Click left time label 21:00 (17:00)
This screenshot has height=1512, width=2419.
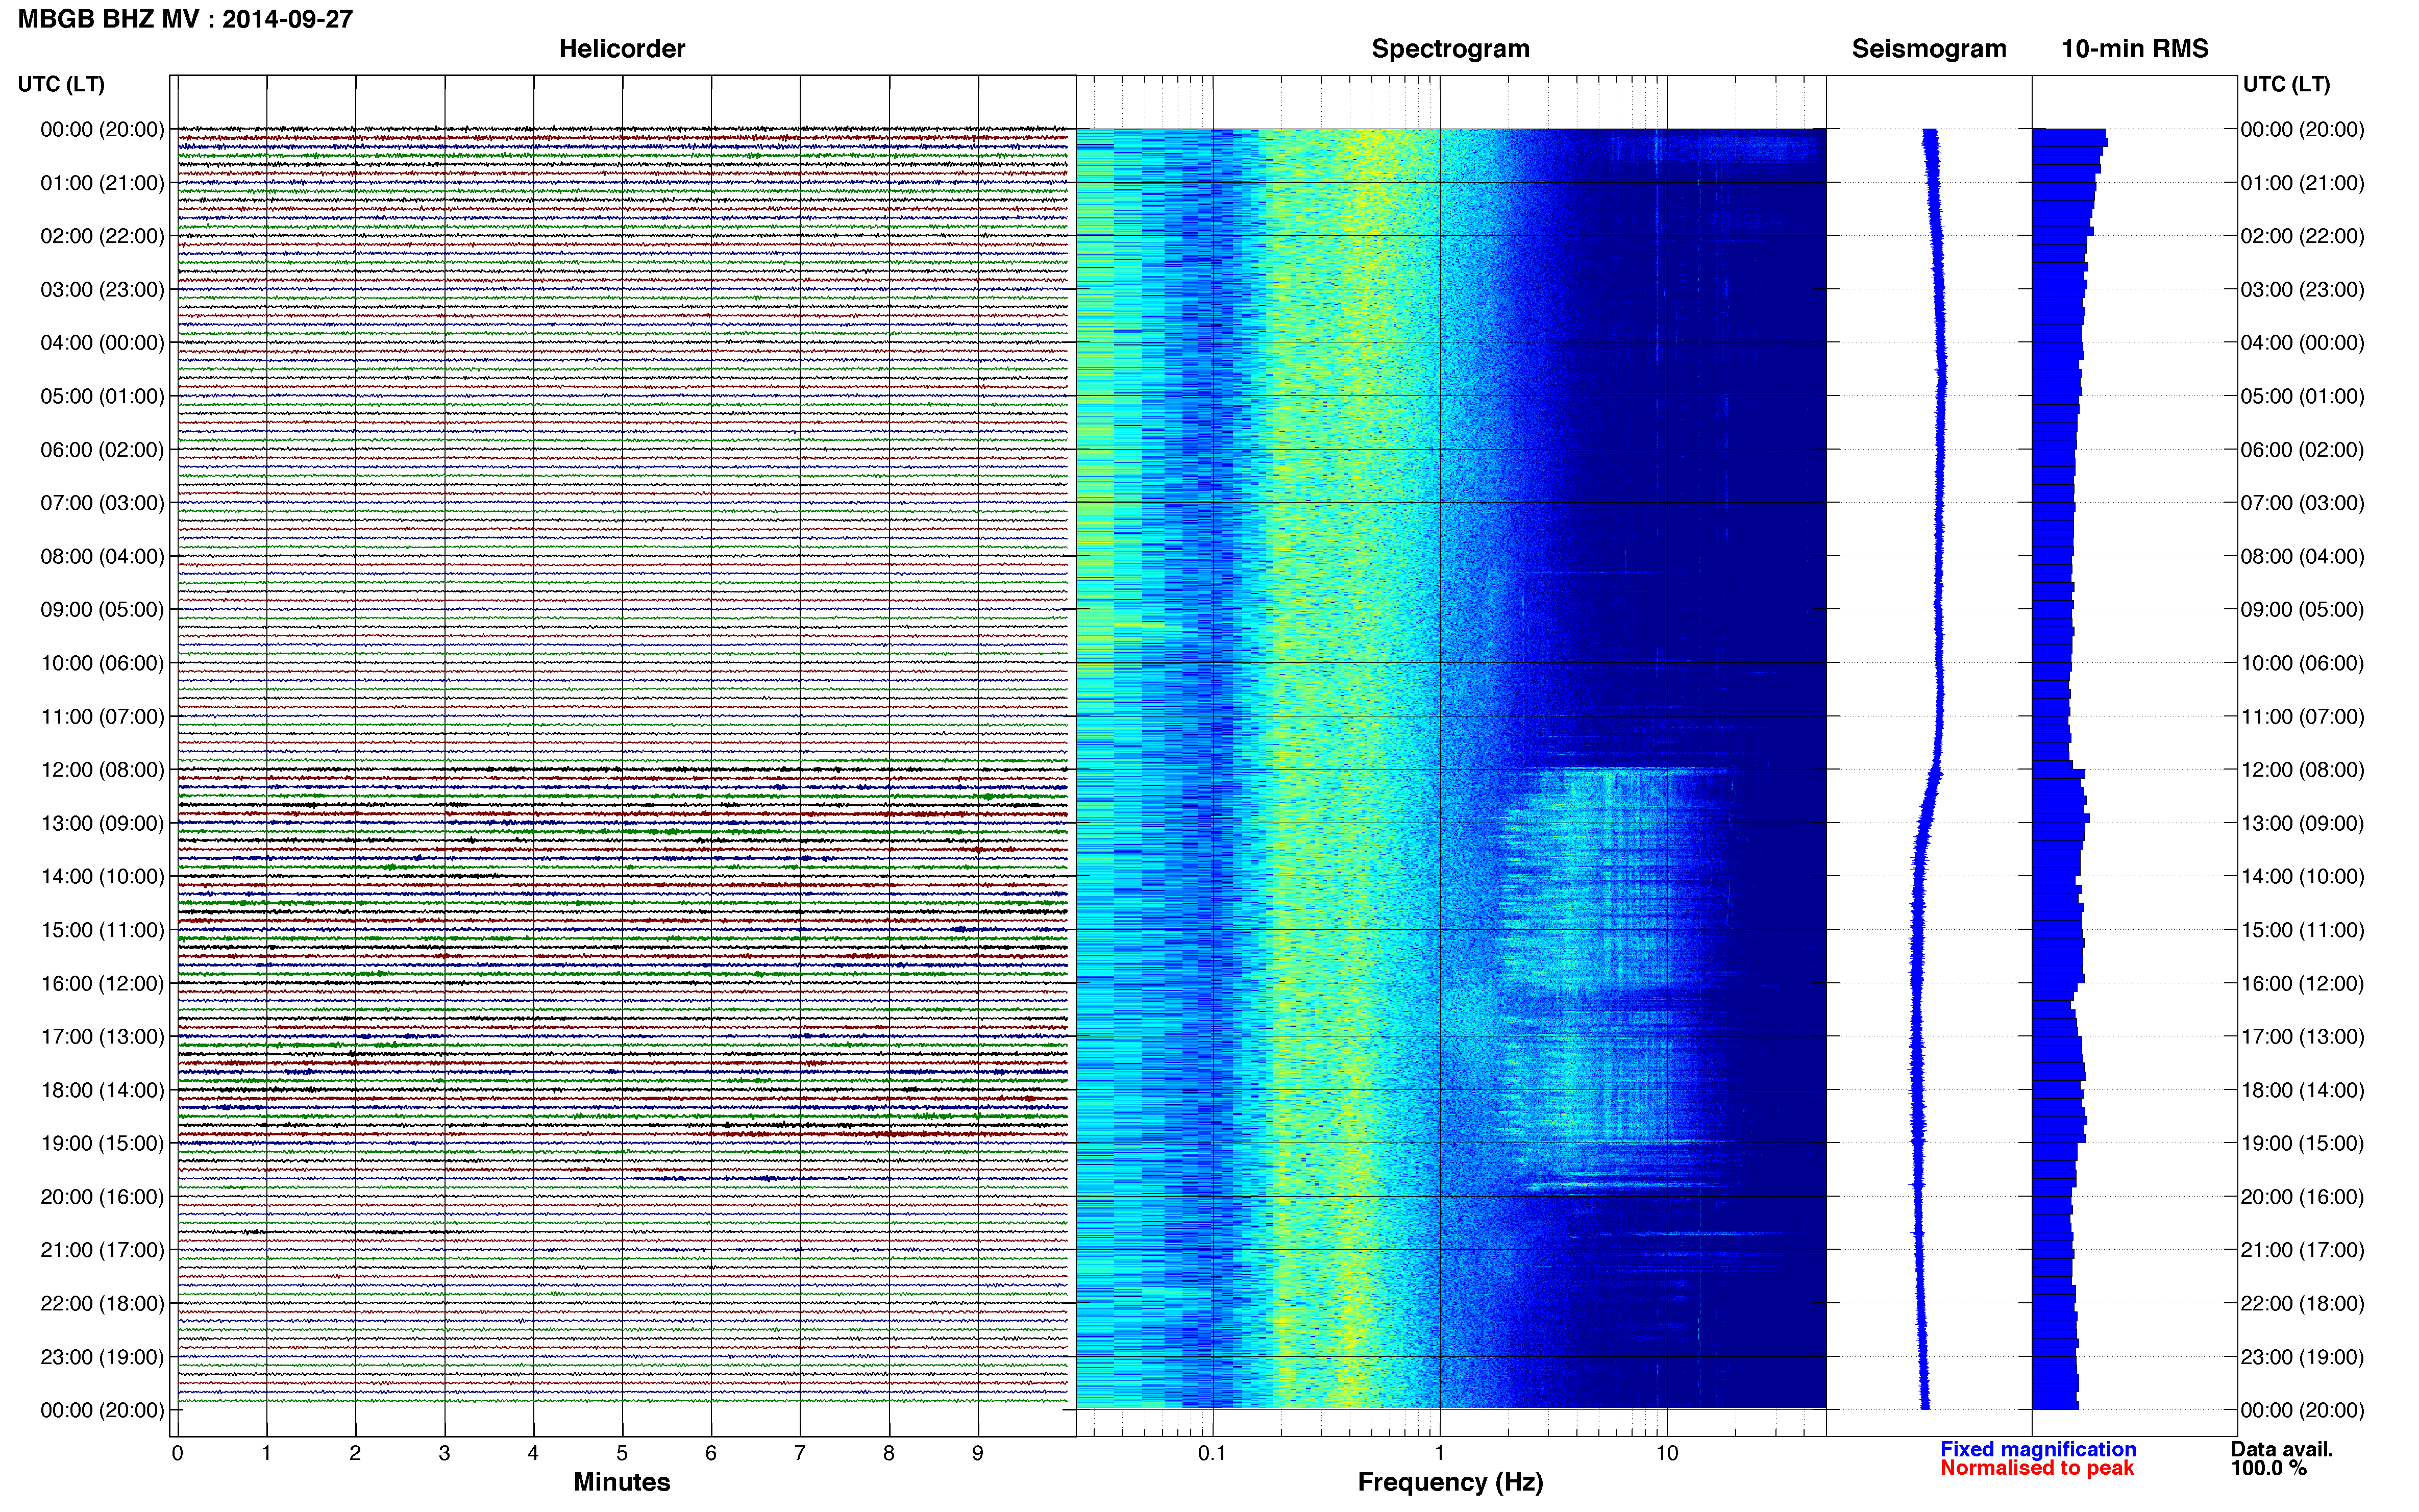pos(102,1250)
